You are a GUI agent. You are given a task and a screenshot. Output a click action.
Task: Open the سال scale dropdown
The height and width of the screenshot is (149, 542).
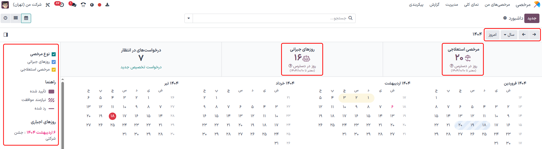point(509,35)
